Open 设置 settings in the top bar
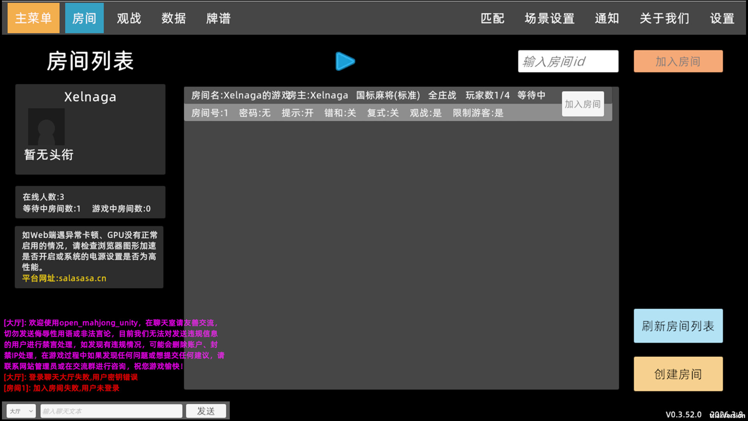 [722, 18]
